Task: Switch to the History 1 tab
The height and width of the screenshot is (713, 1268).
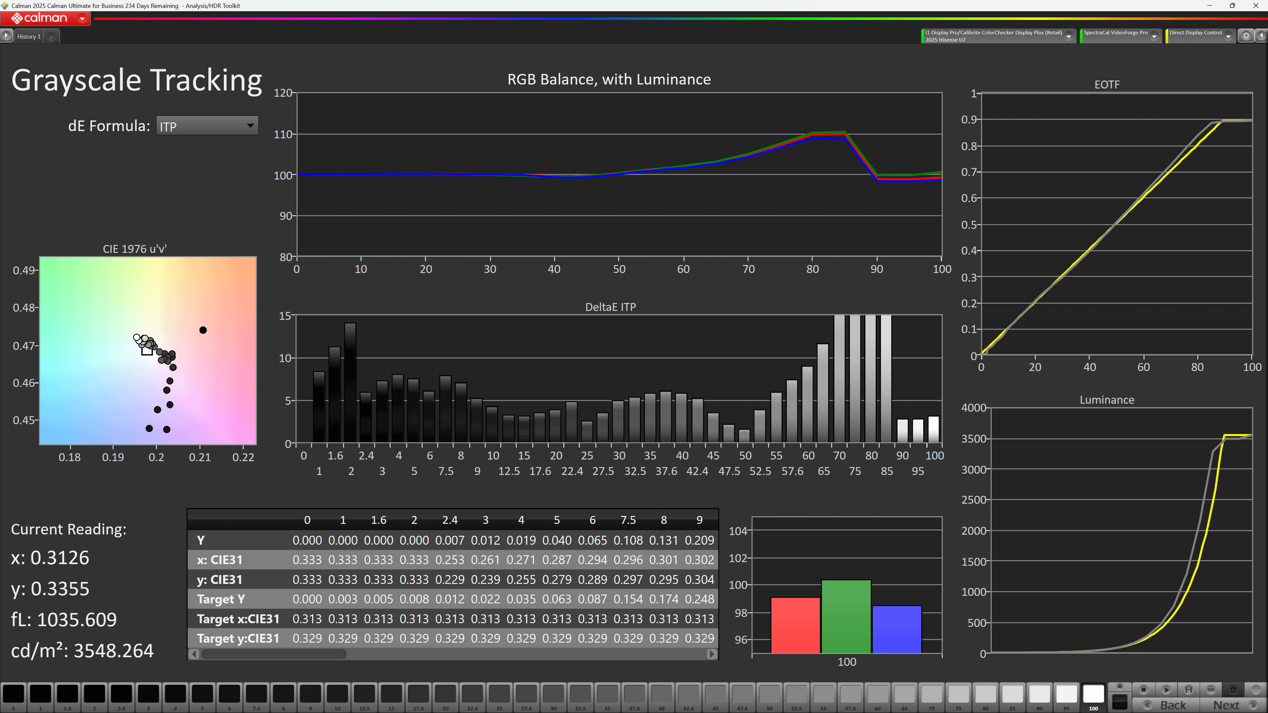Action: click(29, 37)
